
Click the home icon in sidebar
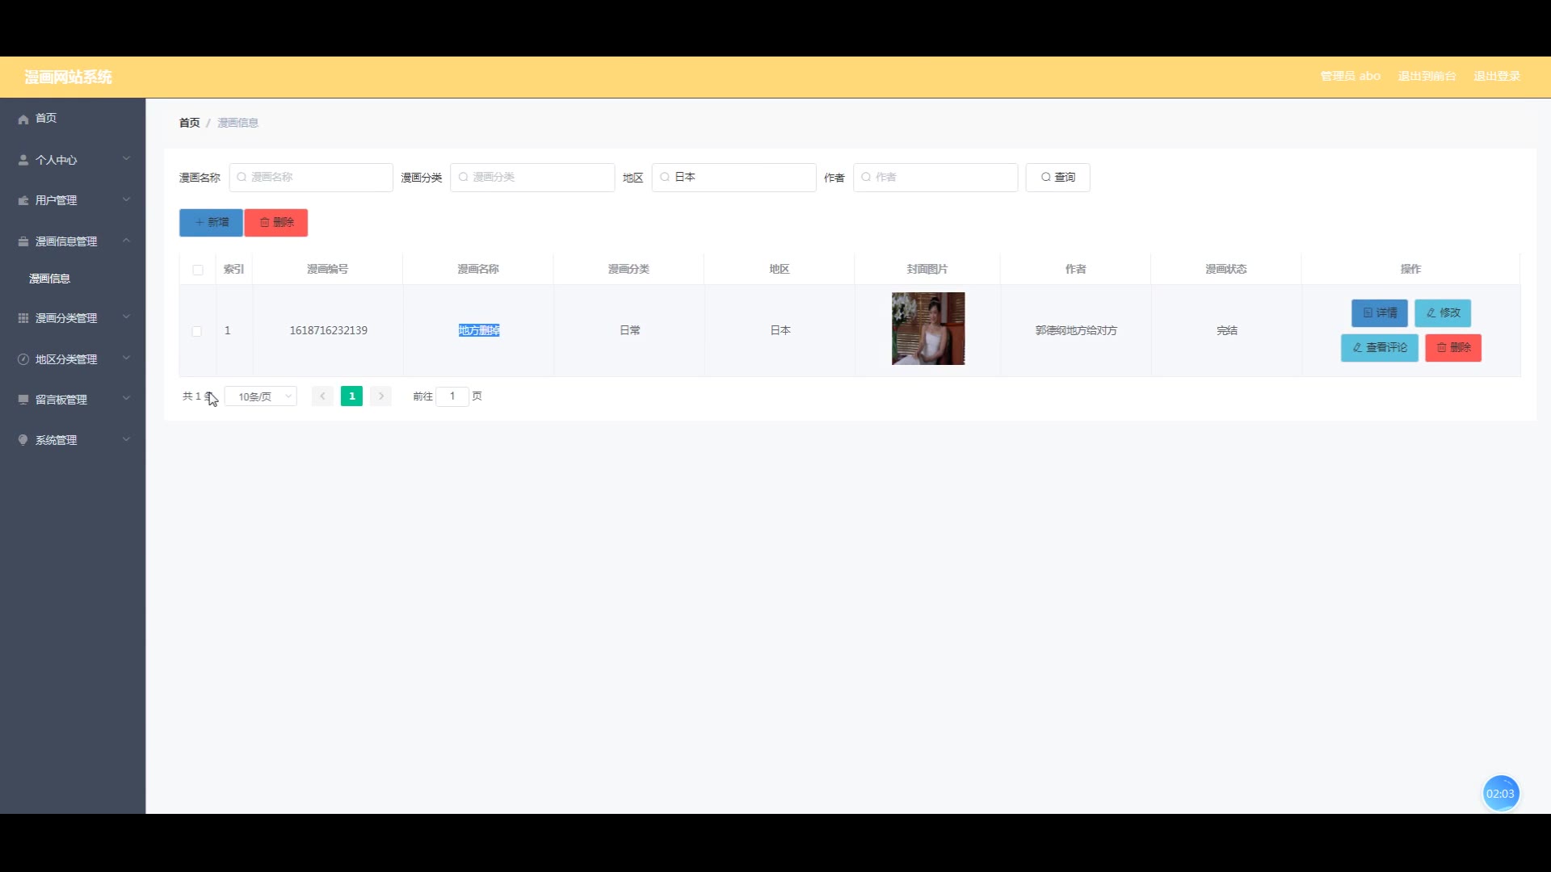coord(23,119)
